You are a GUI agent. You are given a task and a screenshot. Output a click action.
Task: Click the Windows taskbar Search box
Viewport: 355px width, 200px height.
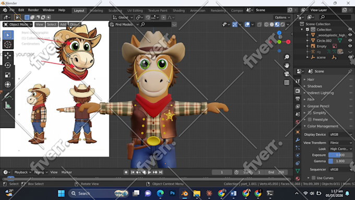pos(98,193)
